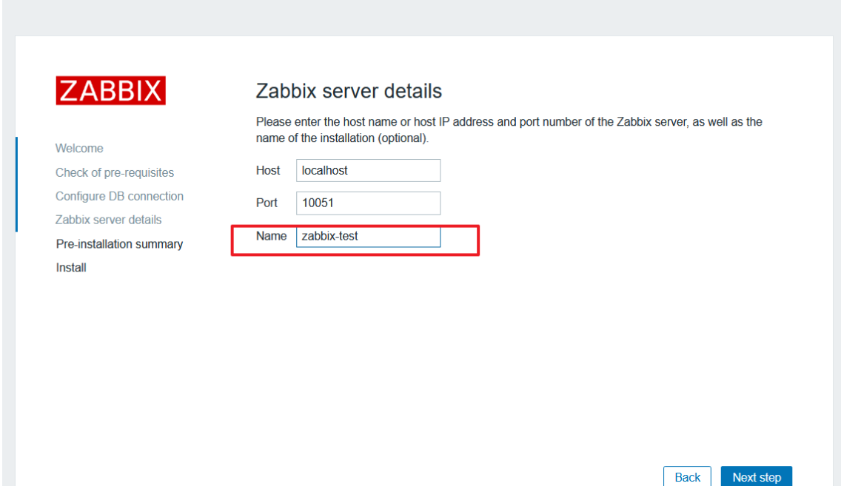Click the Next step button

(x=756, y=476)
